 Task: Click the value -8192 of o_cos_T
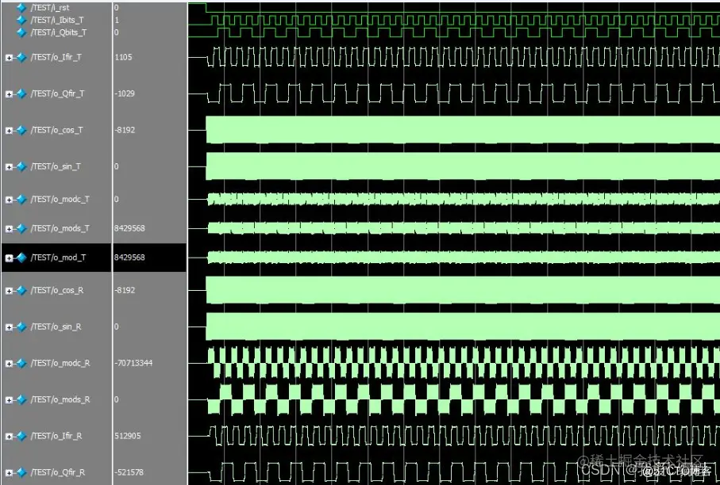pos(125,130)
